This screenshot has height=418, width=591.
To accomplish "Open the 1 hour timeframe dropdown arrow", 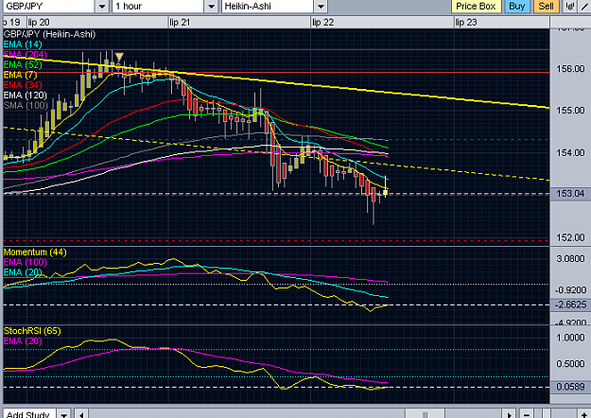I will tap(211, 7).
